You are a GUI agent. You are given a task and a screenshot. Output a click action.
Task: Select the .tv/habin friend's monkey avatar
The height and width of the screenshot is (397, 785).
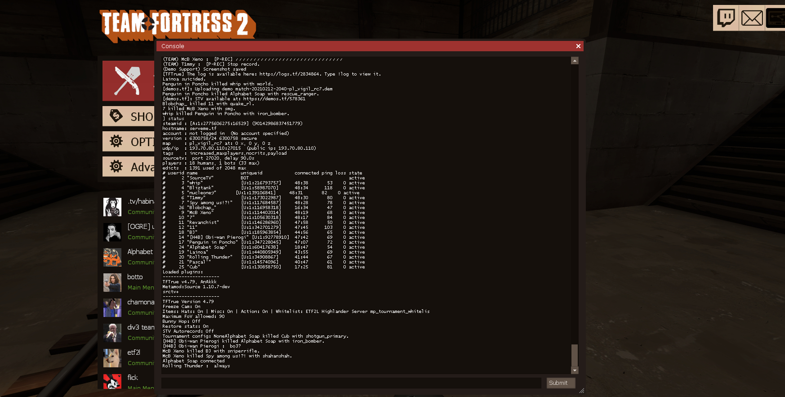(x=112, y=207)
